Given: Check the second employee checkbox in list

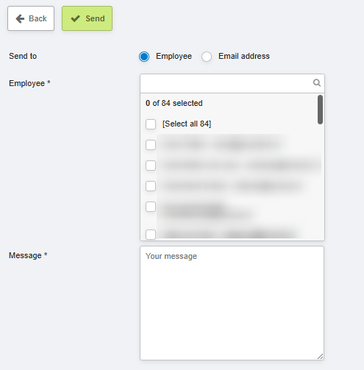Looking at the screenshot, I should (x=151, y=166).
